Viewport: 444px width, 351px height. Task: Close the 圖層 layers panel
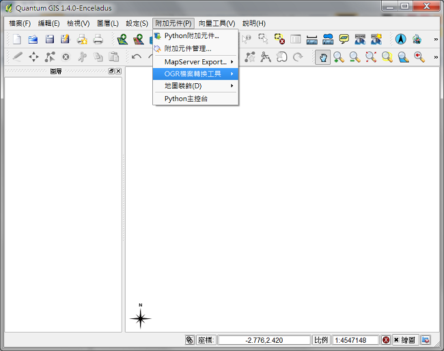[119, 71]
